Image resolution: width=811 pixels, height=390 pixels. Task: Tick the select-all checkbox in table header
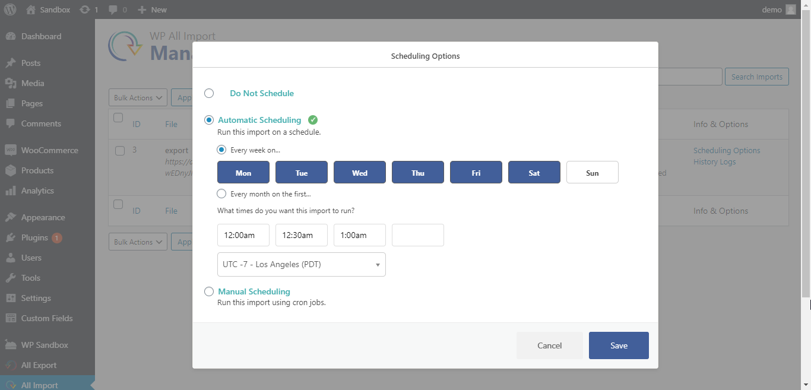tap(118, 118)
